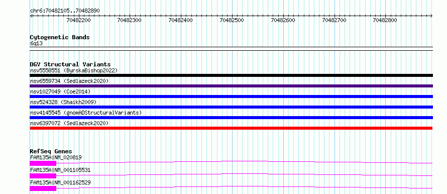Open transcript FAM135A|NM_001162529 label
The width and height of the screenshot is (447, 194).
[60, 182]
